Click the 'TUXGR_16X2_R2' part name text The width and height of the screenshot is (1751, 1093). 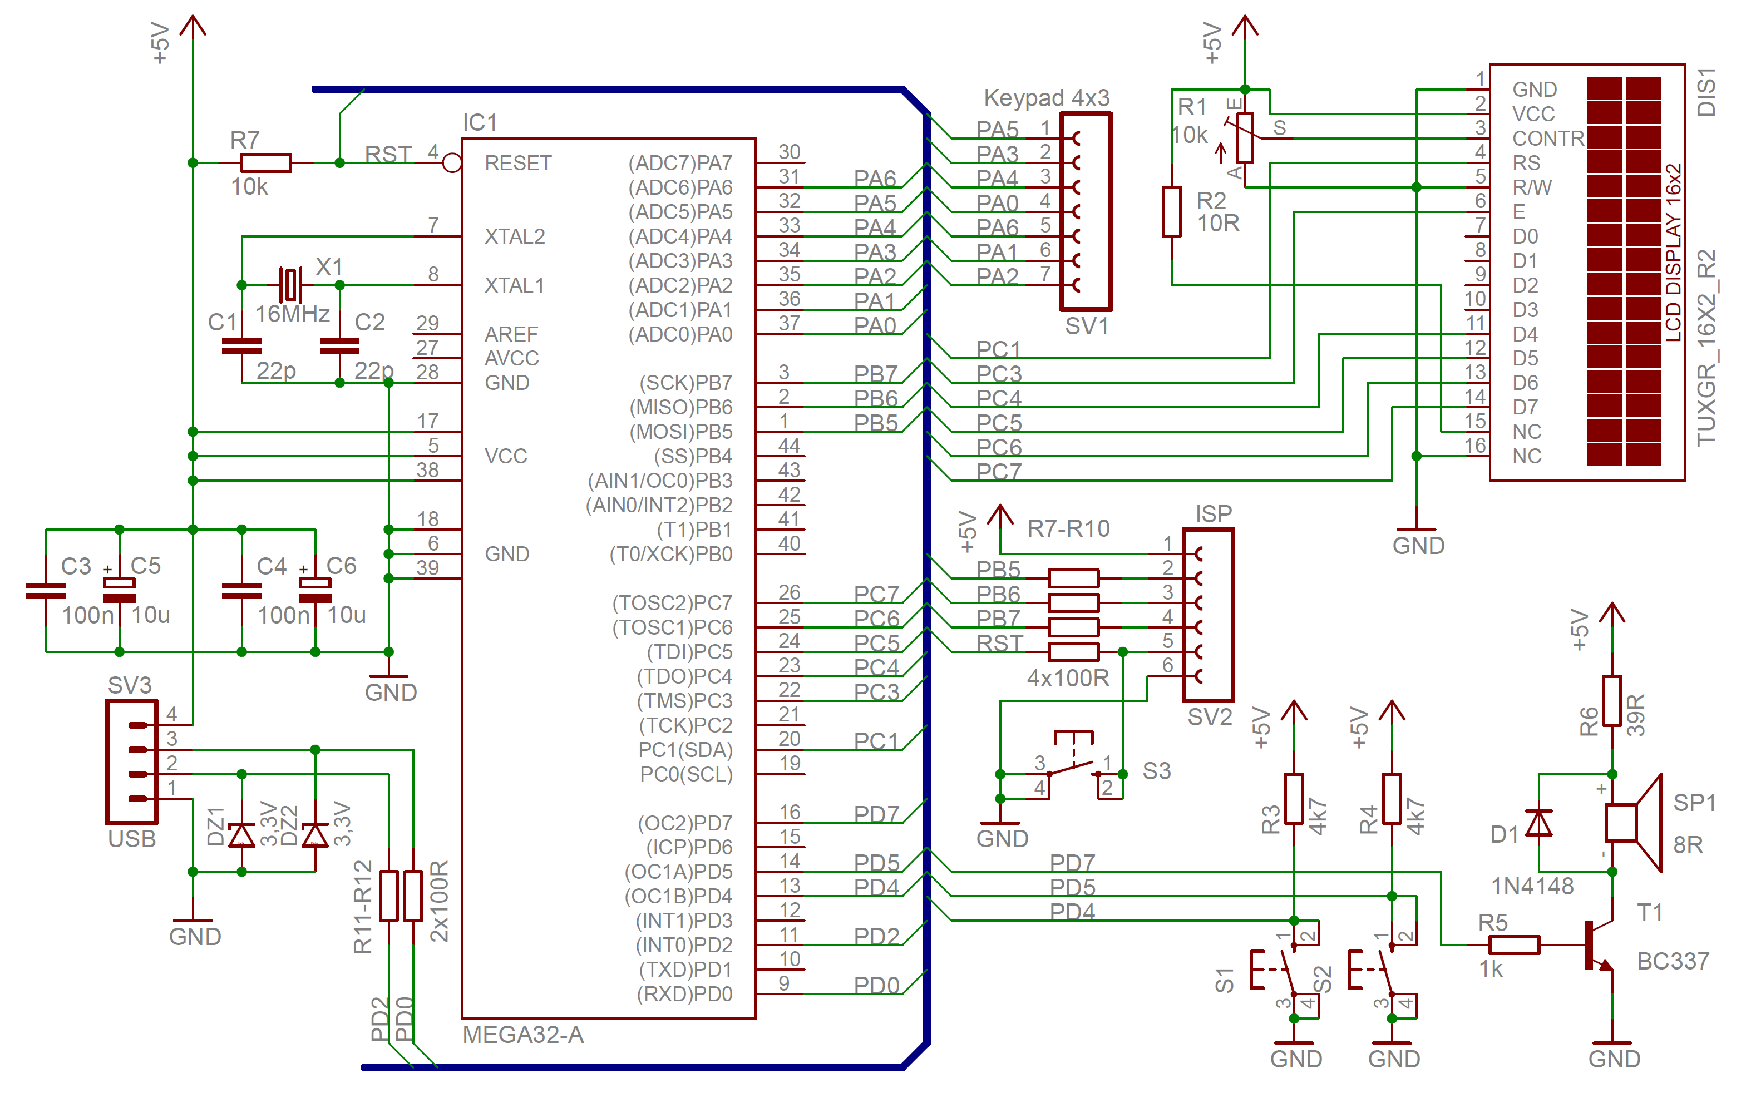point(1706,348)
